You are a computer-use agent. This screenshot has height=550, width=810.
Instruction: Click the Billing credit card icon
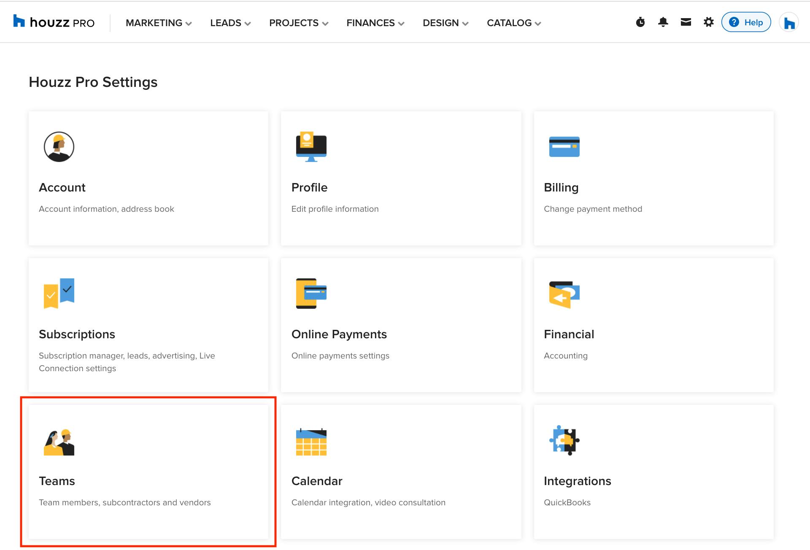click(564, 147)
